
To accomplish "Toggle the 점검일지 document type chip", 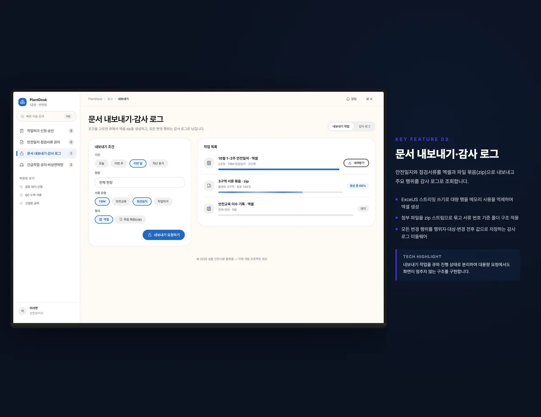I will [142, 201].
